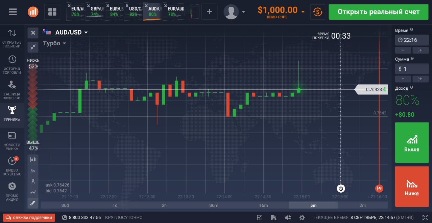Switch to USD/CAD 82% asset tab

click(x=133, y=12)
